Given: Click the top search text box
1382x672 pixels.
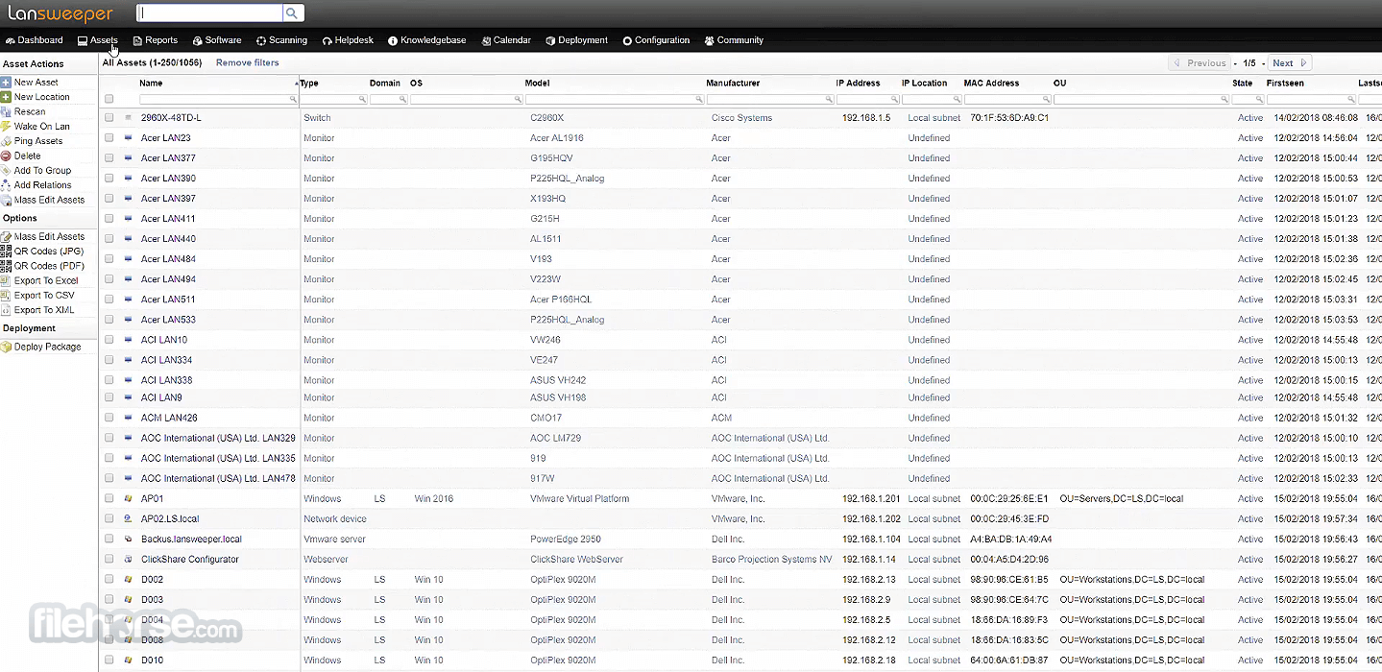Looking at the screenshot, I should pos(210,13).
